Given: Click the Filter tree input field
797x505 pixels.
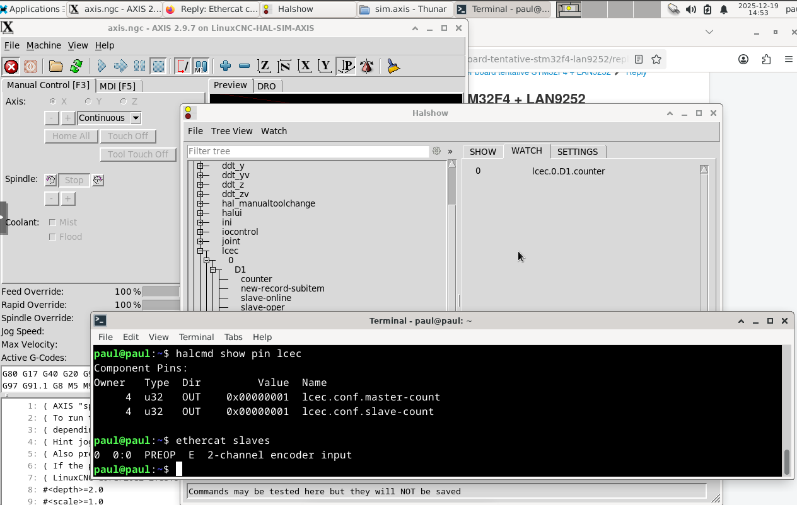Looking at the screenshot, I should point(308,151).
